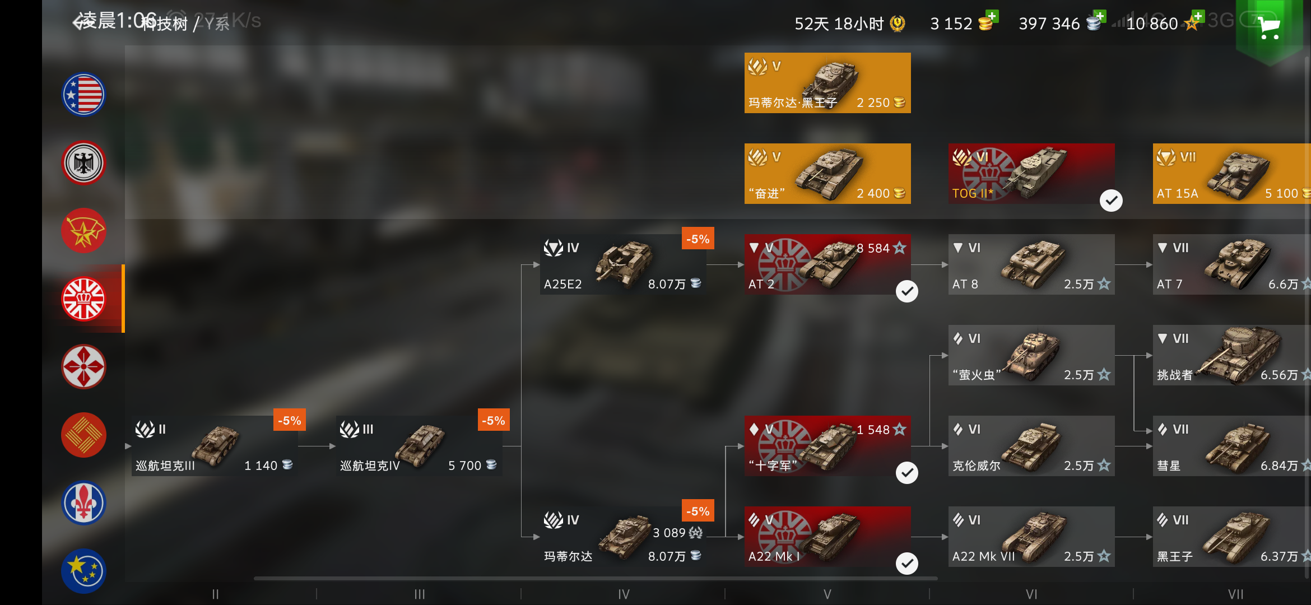
Task: Open the shop cart icon
Action: (1269, 27)
